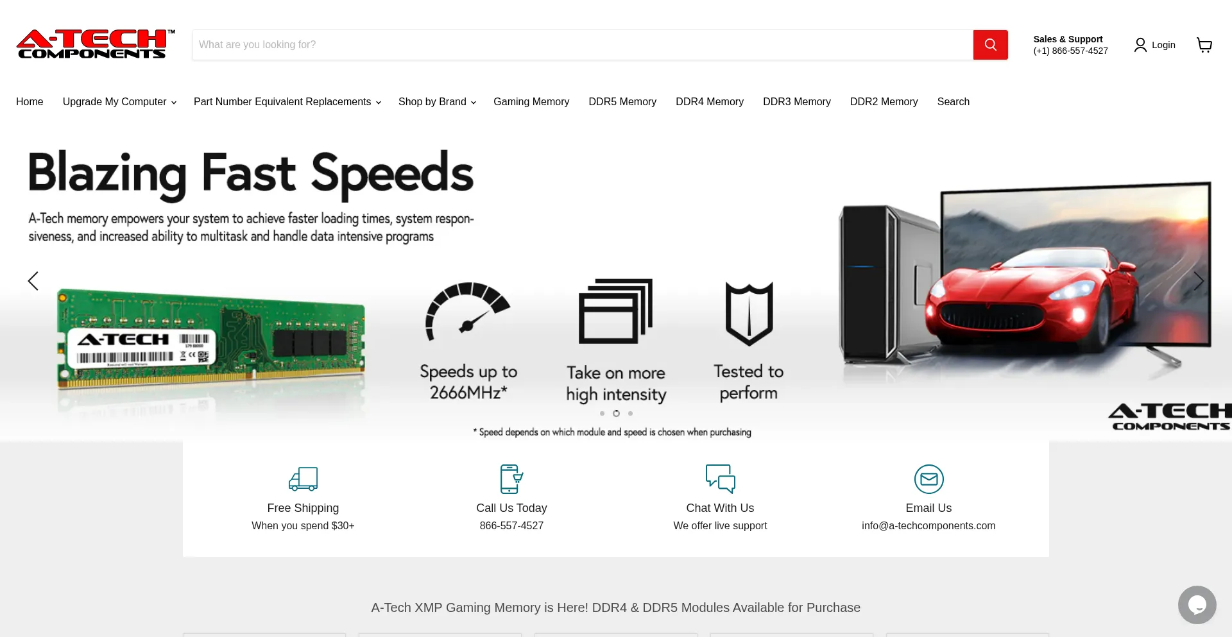1232x637 pixels.
Task: Open the DDR2 Memory menu item
Action: 884,102
